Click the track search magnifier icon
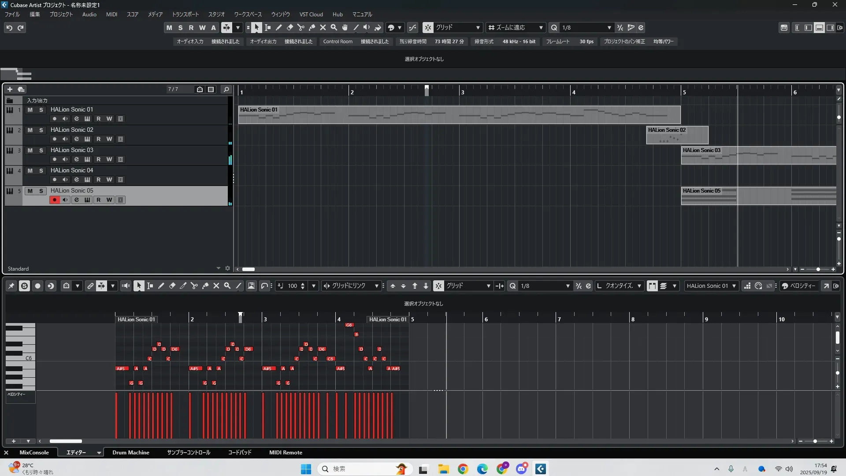The image size is (846, 476). tap(226, 89)
